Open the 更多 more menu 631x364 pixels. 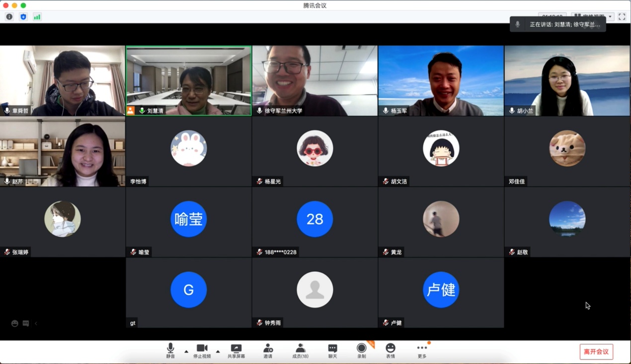(x=422, y=351)
